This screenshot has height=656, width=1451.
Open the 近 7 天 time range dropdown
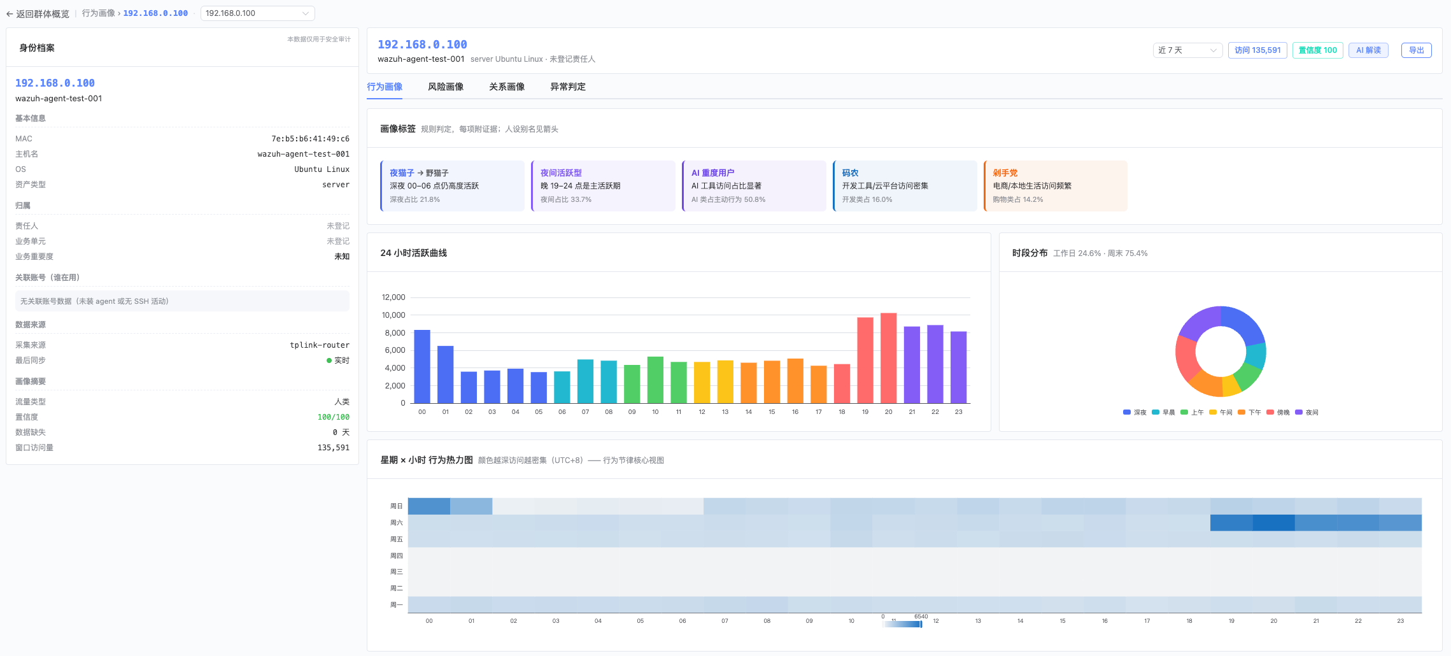click(x=1187, y=50)
